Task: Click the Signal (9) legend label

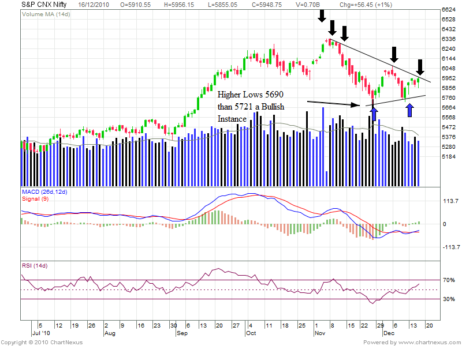Action: 35,198
